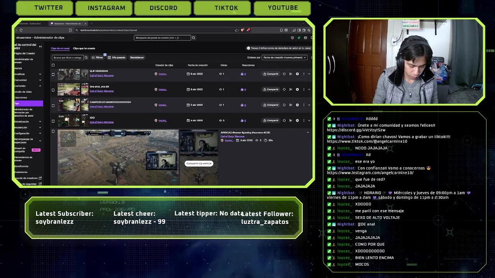Click the Restablecer button
The height and width of the screenshot is (278, 495).
point(137,58)
